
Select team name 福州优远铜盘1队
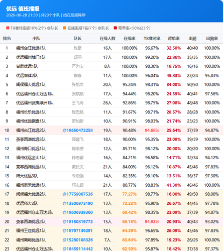(x=31, y=121)
